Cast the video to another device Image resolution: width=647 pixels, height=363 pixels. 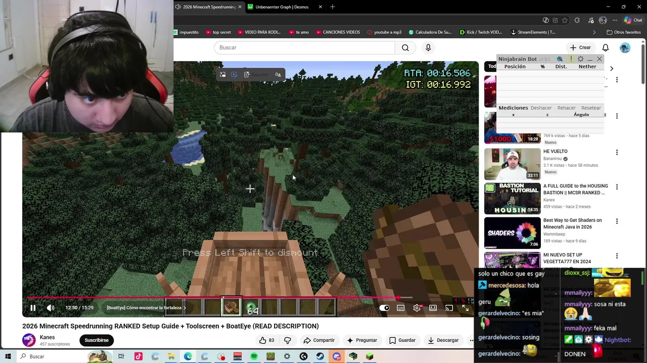pyautogui.click(x=449, y=308)
